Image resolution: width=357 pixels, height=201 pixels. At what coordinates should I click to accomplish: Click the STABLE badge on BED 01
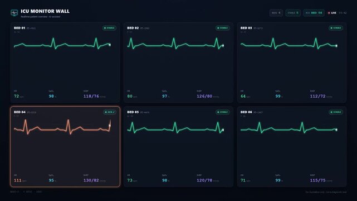[109, 28]
